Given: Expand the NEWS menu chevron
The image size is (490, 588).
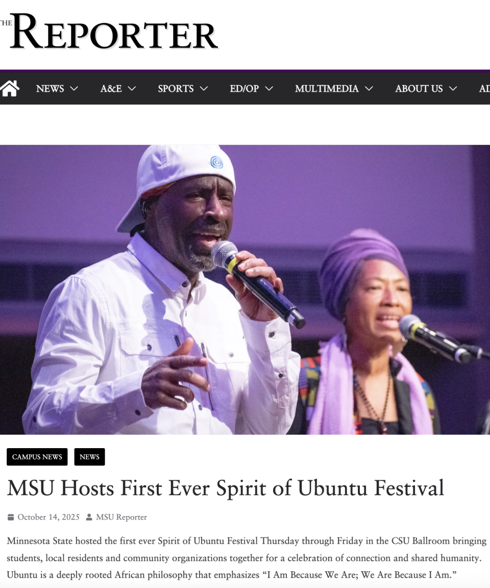Looking at the screenshot, I should (x=74, y=88).
